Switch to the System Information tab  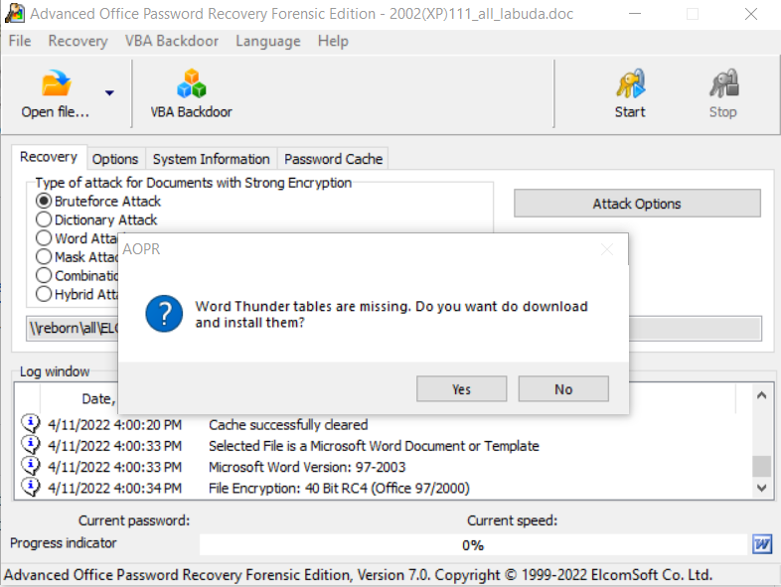[212, 159]
